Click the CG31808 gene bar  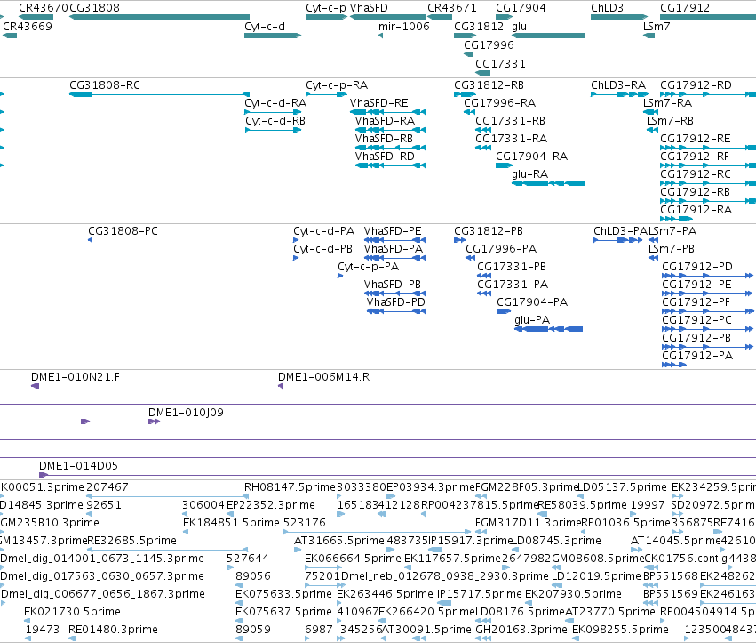[x=159, y=17]
